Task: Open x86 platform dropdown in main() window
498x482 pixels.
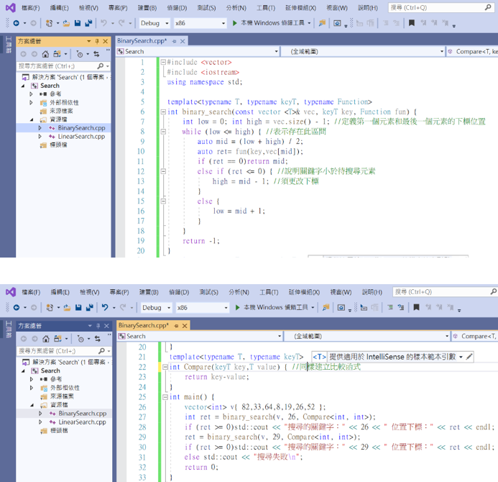Action: tap(203, 307)
